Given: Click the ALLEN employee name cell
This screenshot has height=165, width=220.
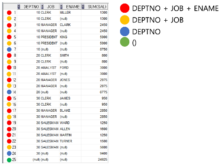Looking at the screenshot, I should [x=65, y=129].
